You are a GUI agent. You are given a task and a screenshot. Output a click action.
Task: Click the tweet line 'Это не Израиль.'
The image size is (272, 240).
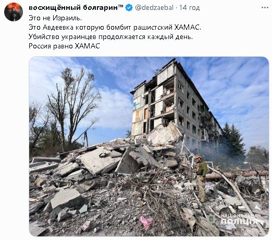55,18
